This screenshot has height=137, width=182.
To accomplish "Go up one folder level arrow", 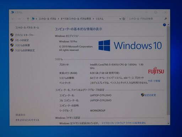I will (x=28, y=19).
